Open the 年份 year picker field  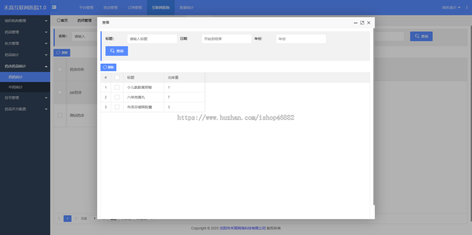pyautogui.click(x=301, y=39)
